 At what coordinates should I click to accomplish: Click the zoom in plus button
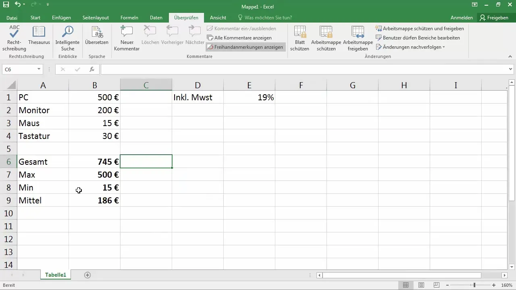pos(495,285)
